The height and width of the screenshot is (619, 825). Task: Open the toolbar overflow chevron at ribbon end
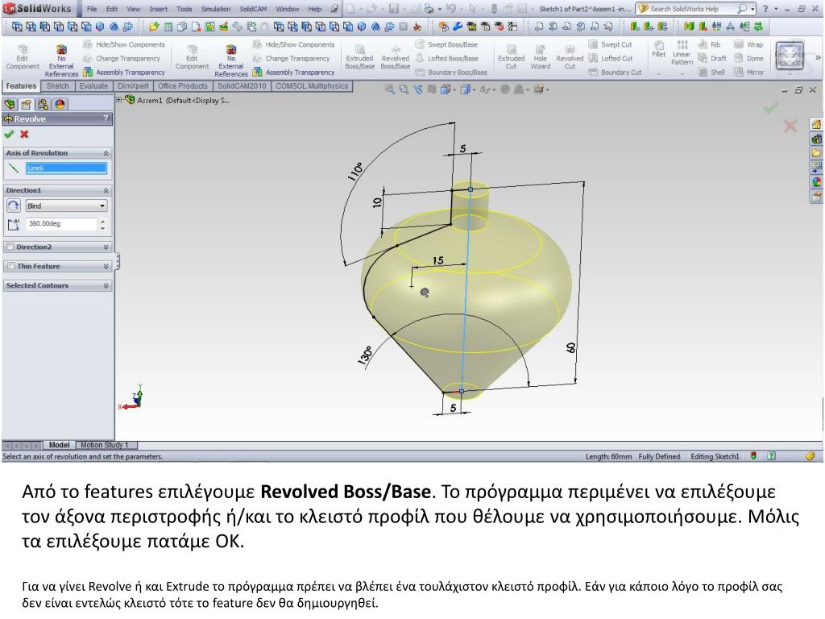818,57
